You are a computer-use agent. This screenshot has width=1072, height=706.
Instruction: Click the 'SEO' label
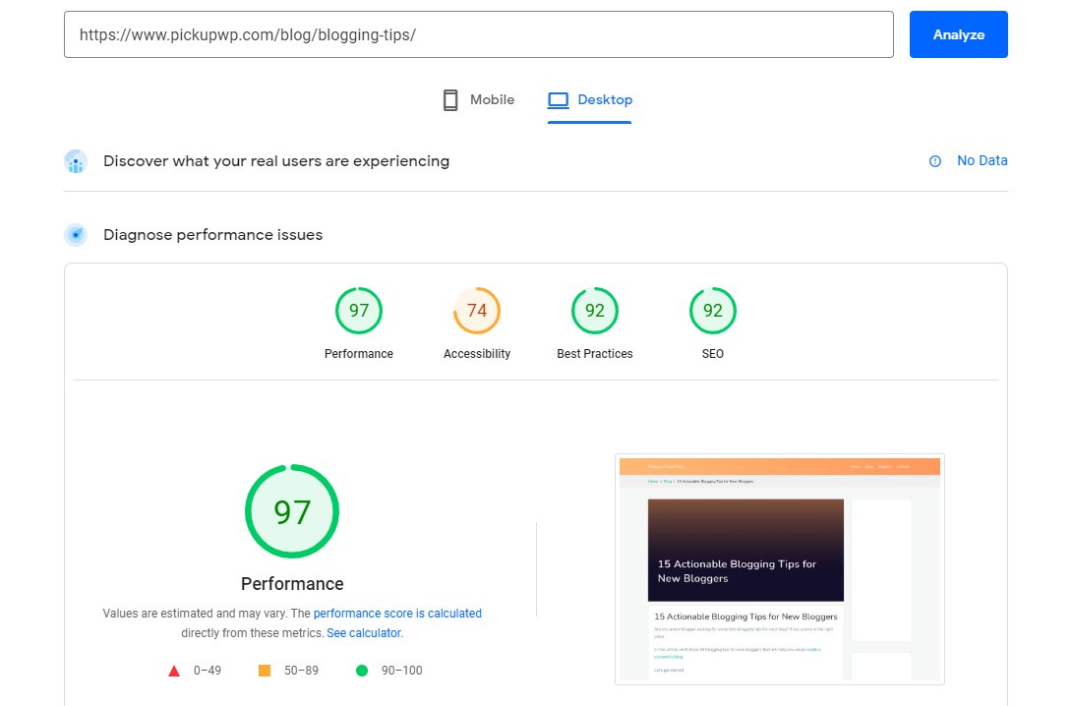coord(712,353)
